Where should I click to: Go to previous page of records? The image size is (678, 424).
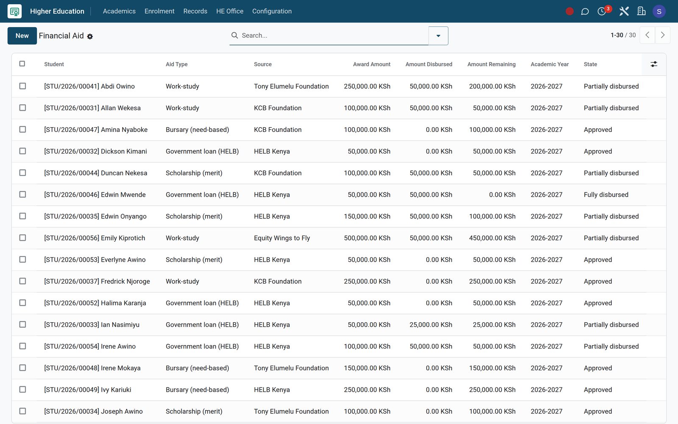point(647,35)
